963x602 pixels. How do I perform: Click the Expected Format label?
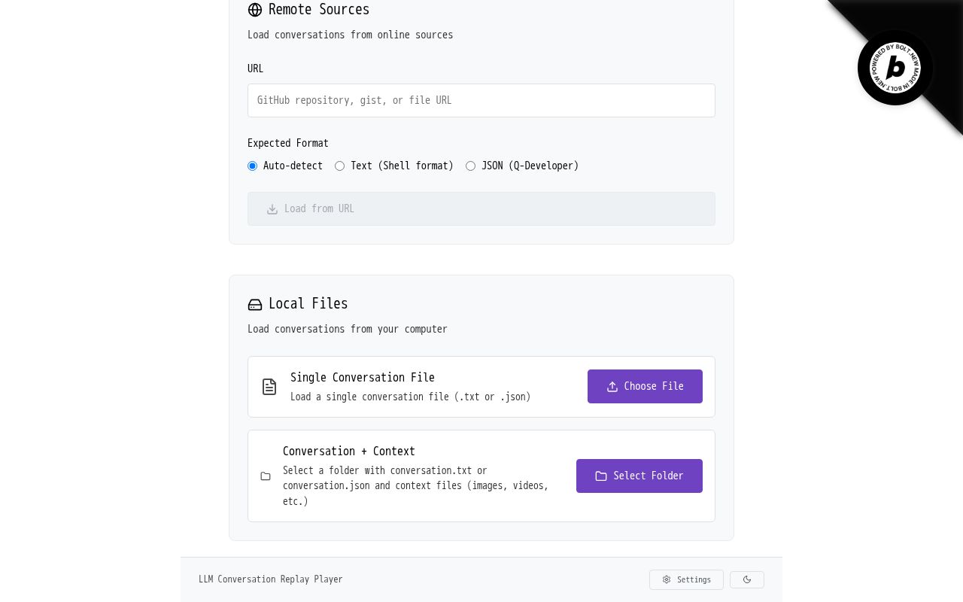288,143
